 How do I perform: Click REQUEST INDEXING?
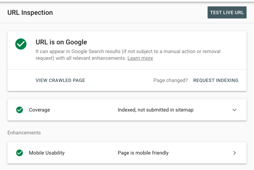[x=216, y=80]
